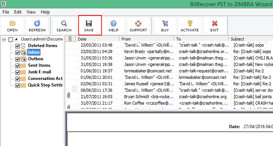This screenshot has width=273, height=146.
Task: Click the EXIT red cross icon
Action: click(x=215, y=23)
